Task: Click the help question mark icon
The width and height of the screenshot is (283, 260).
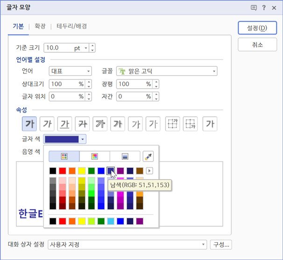Action: click(264, 7)
